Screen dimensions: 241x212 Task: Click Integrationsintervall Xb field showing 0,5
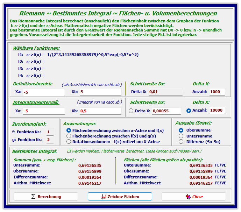100,111
